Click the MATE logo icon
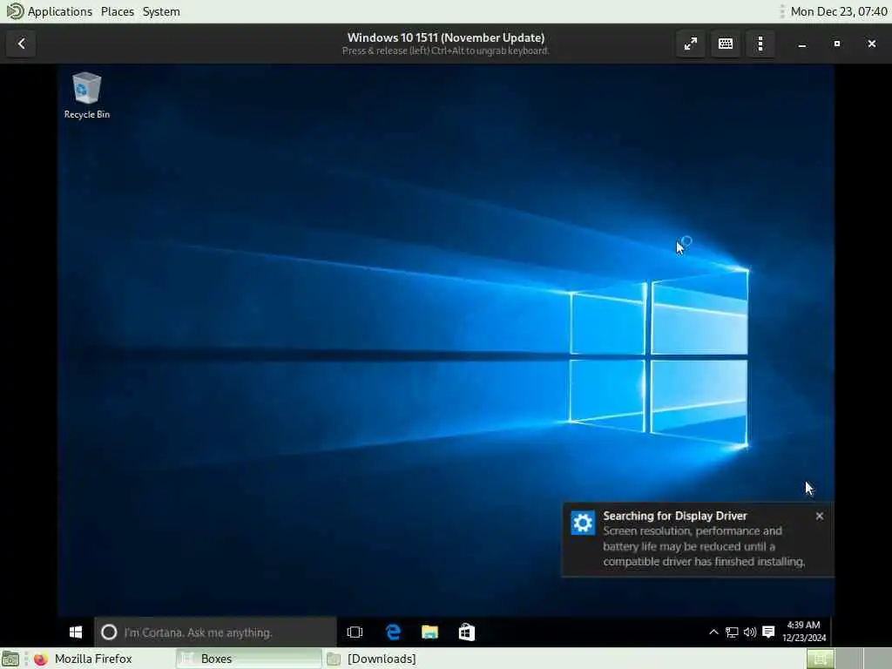Screen dimensions: 892x669 point(14,11)
